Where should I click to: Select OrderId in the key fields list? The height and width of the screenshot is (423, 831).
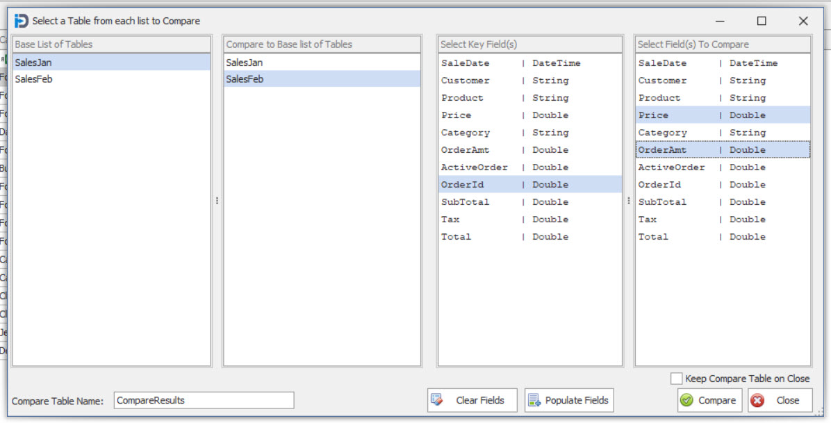(x=463, y=185)
